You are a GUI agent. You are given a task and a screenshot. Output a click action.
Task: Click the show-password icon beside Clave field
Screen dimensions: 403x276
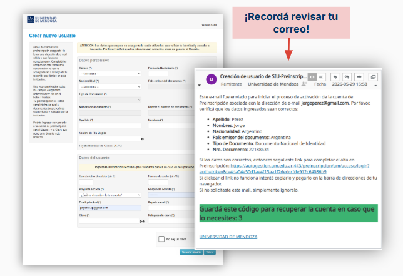142,222
